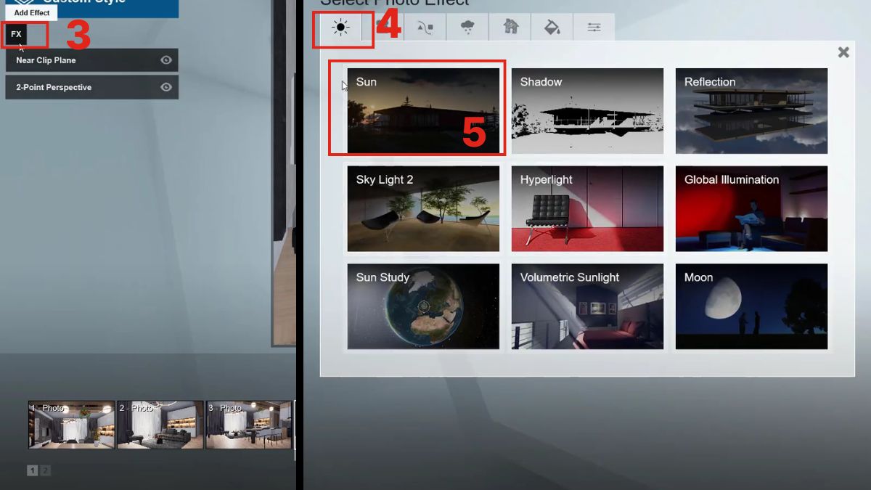Go to photo set page 1
The width and height of the screenshot is (871, 490).
(x=32, y=470)
